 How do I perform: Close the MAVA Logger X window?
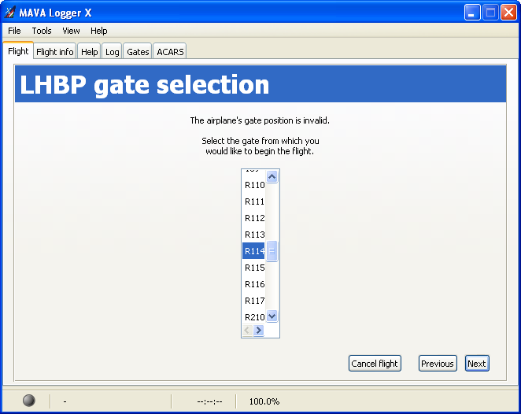[508, 13]
